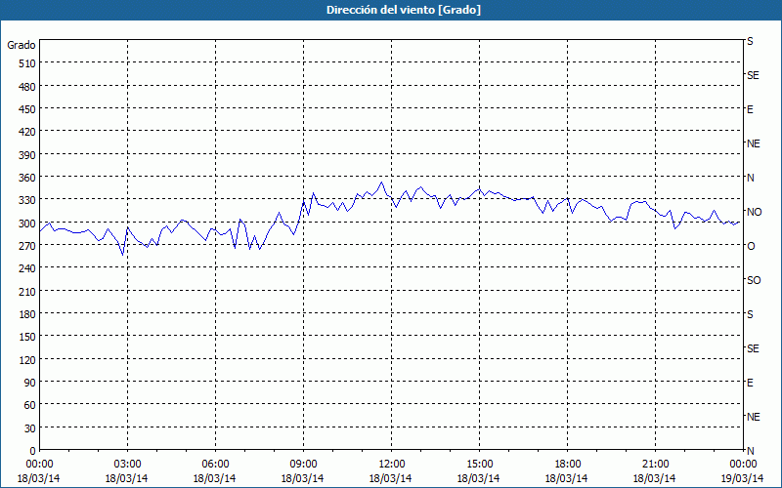Click the 180 y-axis value
The image size is (782, 488).
click(x=28, y=314)
